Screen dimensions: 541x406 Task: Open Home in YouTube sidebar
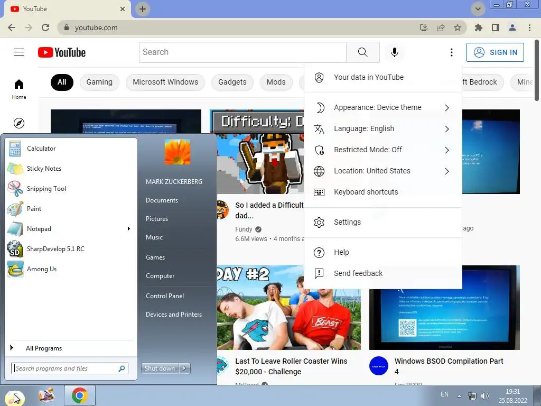(19, 89)
